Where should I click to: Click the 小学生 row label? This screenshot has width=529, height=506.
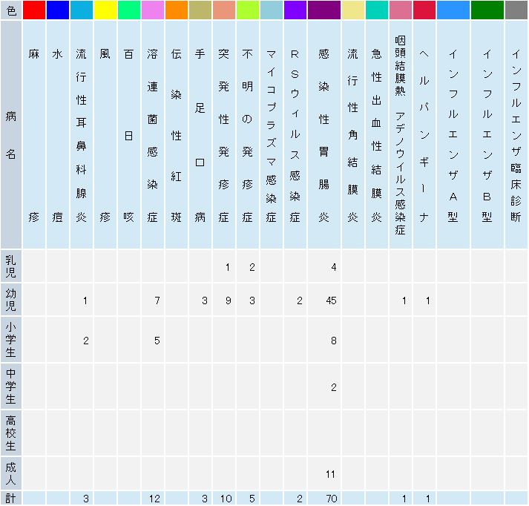tap(11, 339)
